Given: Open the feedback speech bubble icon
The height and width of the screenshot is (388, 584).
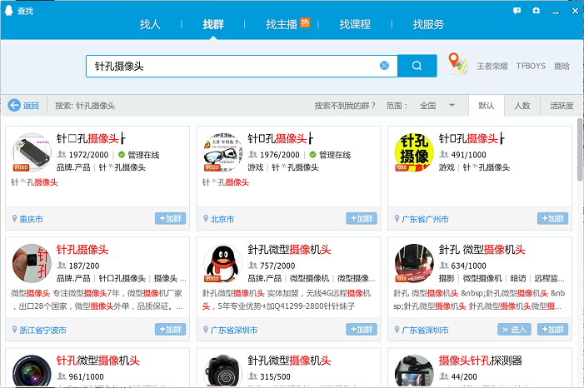Looking at the screenshot, I should [517, 11].
